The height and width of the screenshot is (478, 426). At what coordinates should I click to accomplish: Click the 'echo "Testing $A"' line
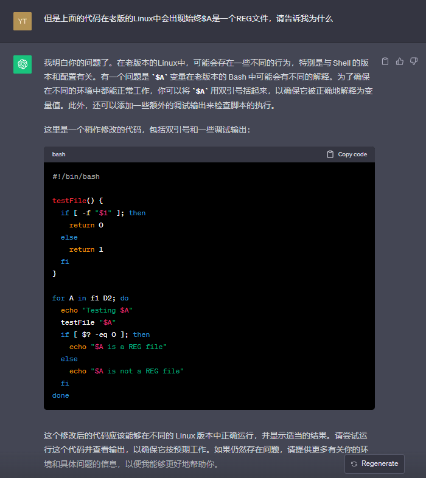click(96, 310)
